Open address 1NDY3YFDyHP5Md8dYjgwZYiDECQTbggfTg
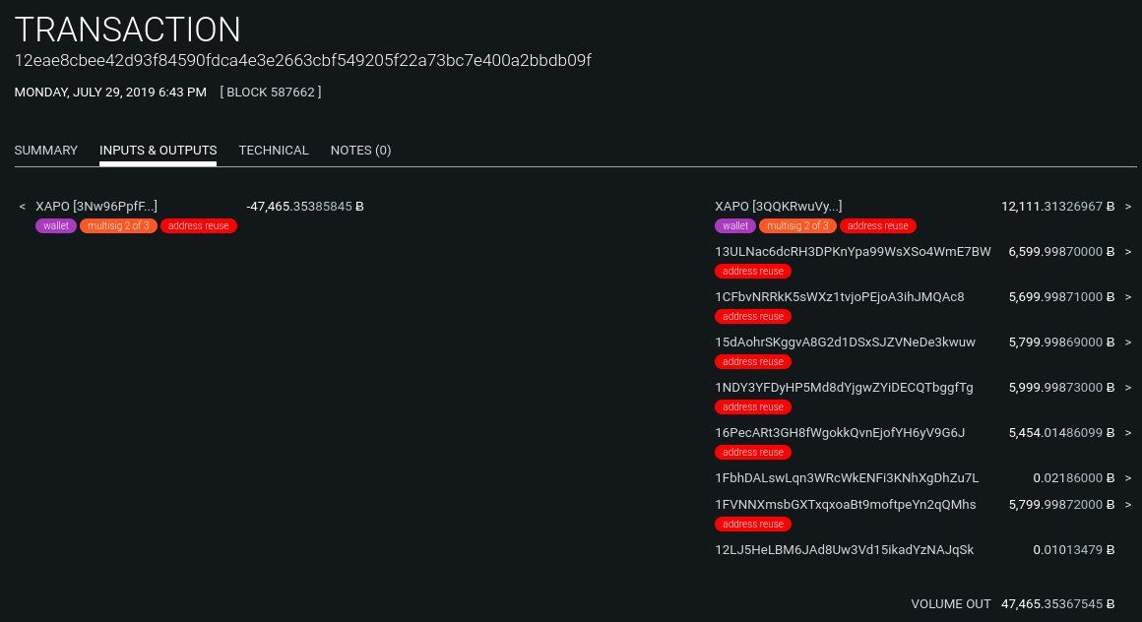The height and width of the screenshot is (622, 1142). click(x=843, y=387)
